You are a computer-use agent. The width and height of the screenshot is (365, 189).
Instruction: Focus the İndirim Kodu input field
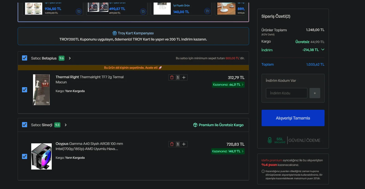tap(287, 93)
